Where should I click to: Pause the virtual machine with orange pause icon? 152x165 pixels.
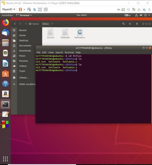pos(20,9)
